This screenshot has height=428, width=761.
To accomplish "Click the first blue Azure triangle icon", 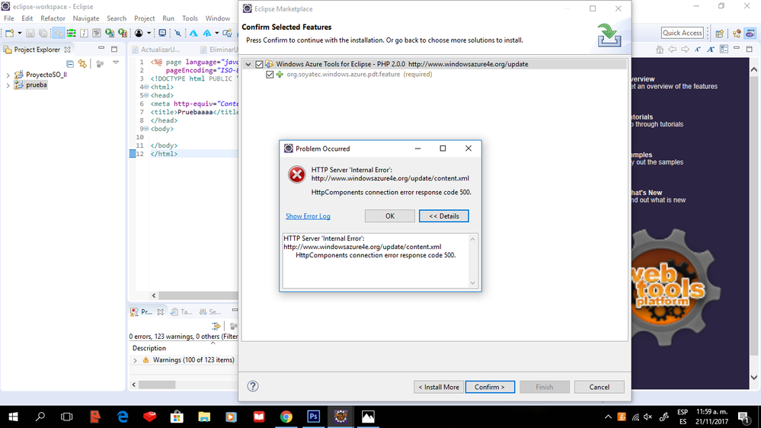I will pos(193,33).
